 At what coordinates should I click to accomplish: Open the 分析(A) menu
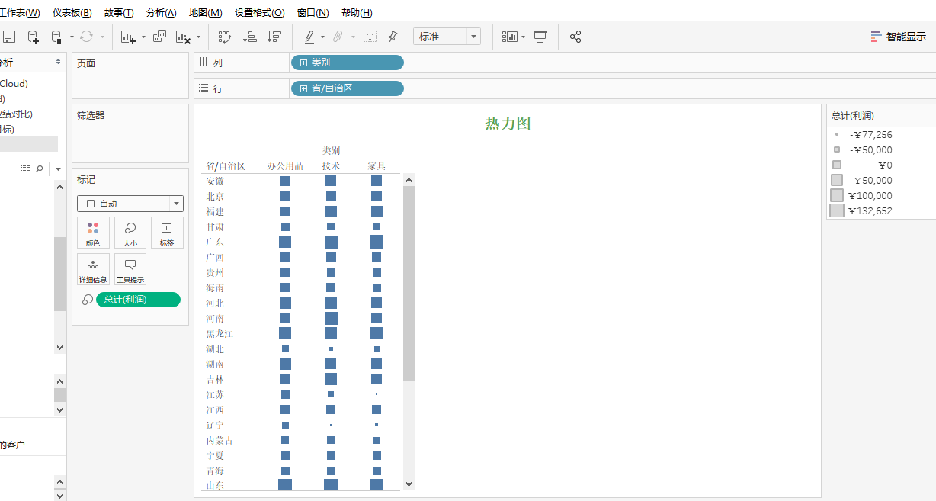pyautogui.click(x=162, y=13)
